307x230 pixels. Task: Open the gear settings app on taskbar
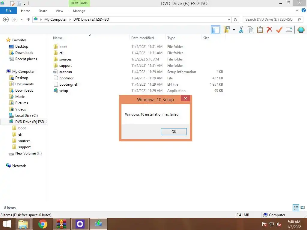[x=80, y=224]
